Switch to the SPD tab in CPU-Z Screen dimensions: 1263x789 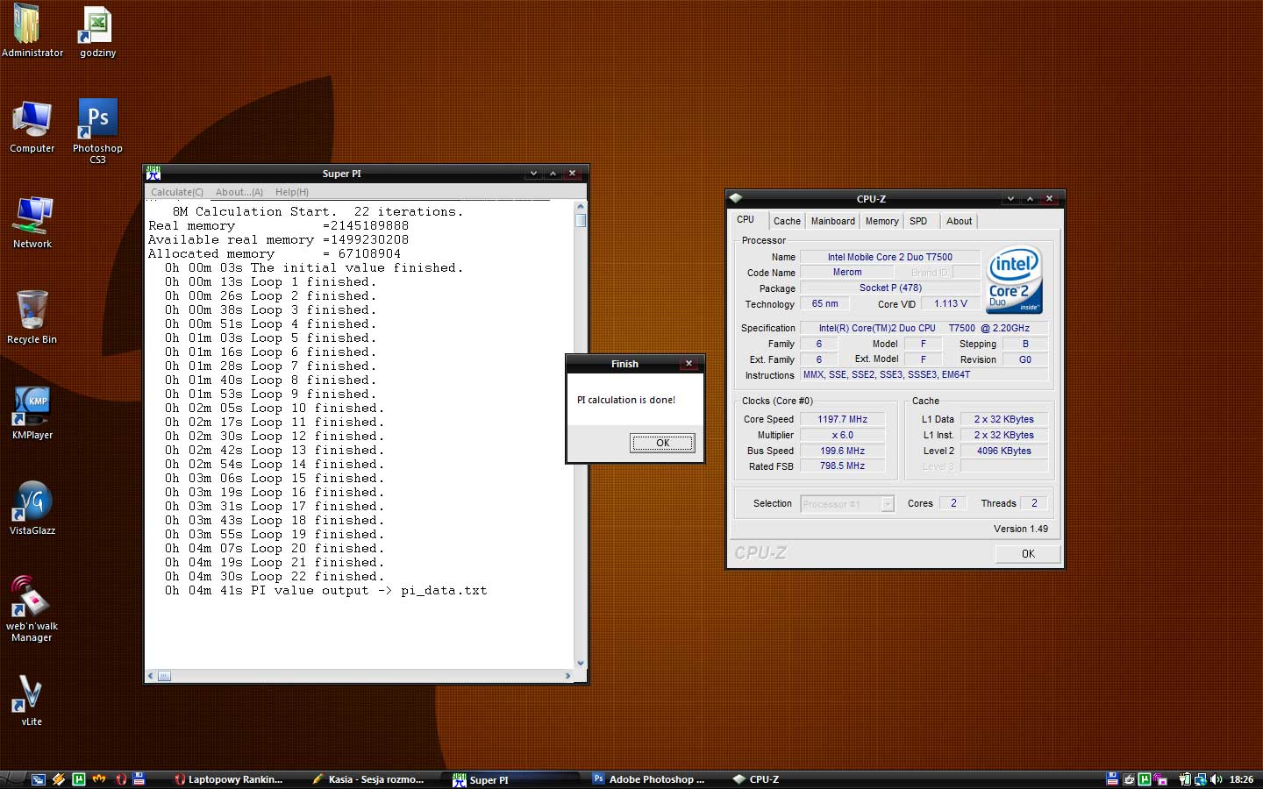(918, 221)
